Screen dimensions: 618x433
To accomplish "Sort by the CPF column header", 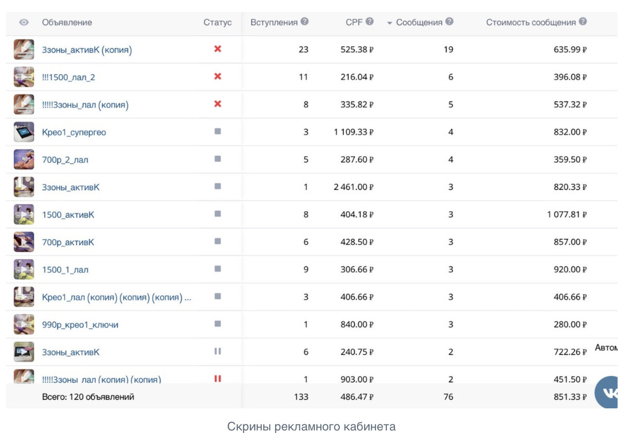I will (x=354, y=22).
